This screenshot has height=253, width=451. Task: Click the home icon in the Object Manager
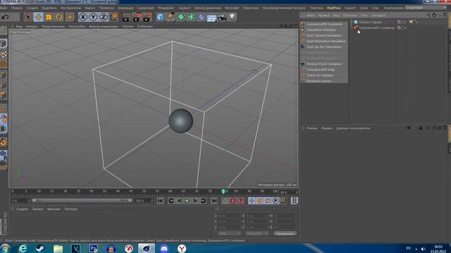coord(434,15)
